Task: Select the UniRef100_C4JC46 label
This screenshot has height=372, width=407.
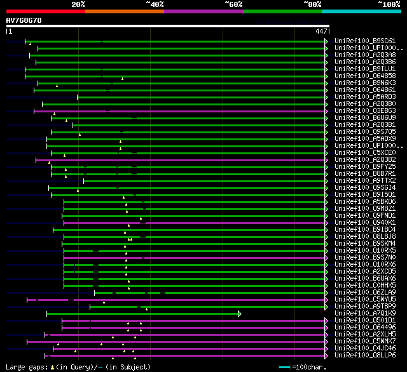Action: tap(365, 349)
